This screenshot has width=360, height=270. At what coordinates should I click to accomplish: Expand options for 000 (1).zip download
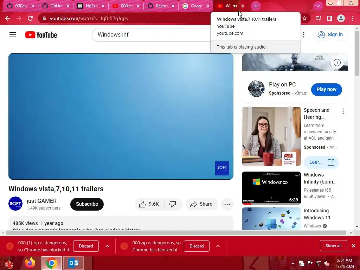(107, 246)
